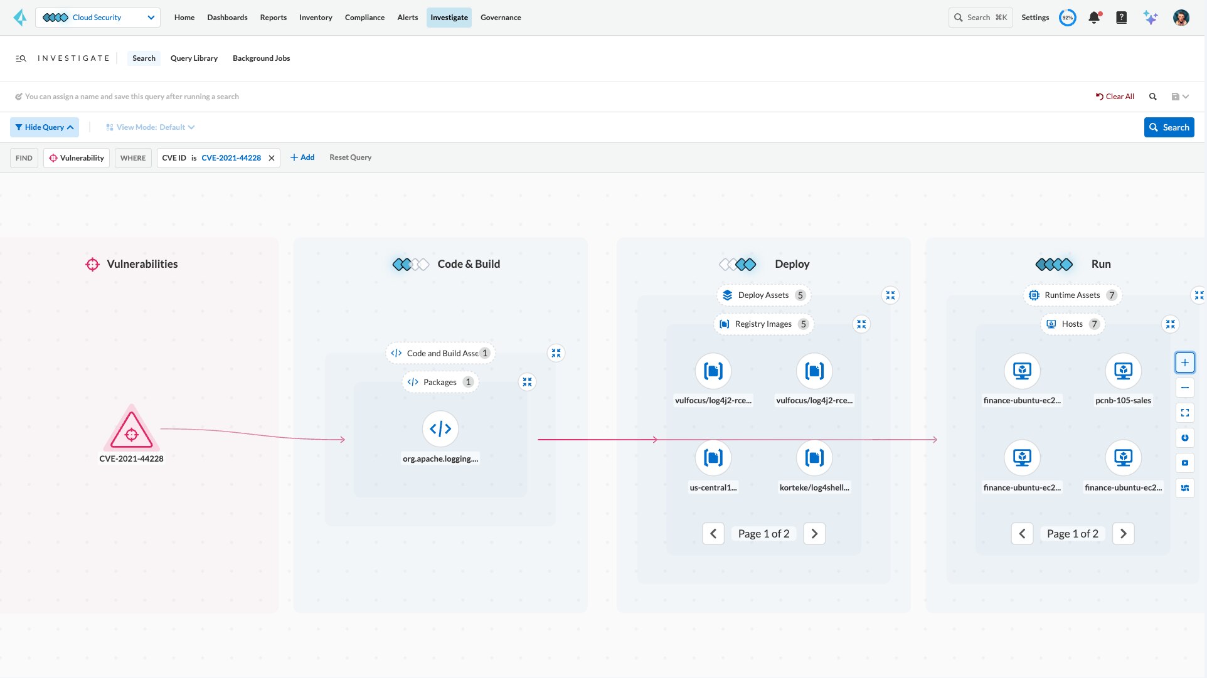
Task: Remove the CVE-2021-44228 filter chip
Action: tap(271, 157)
